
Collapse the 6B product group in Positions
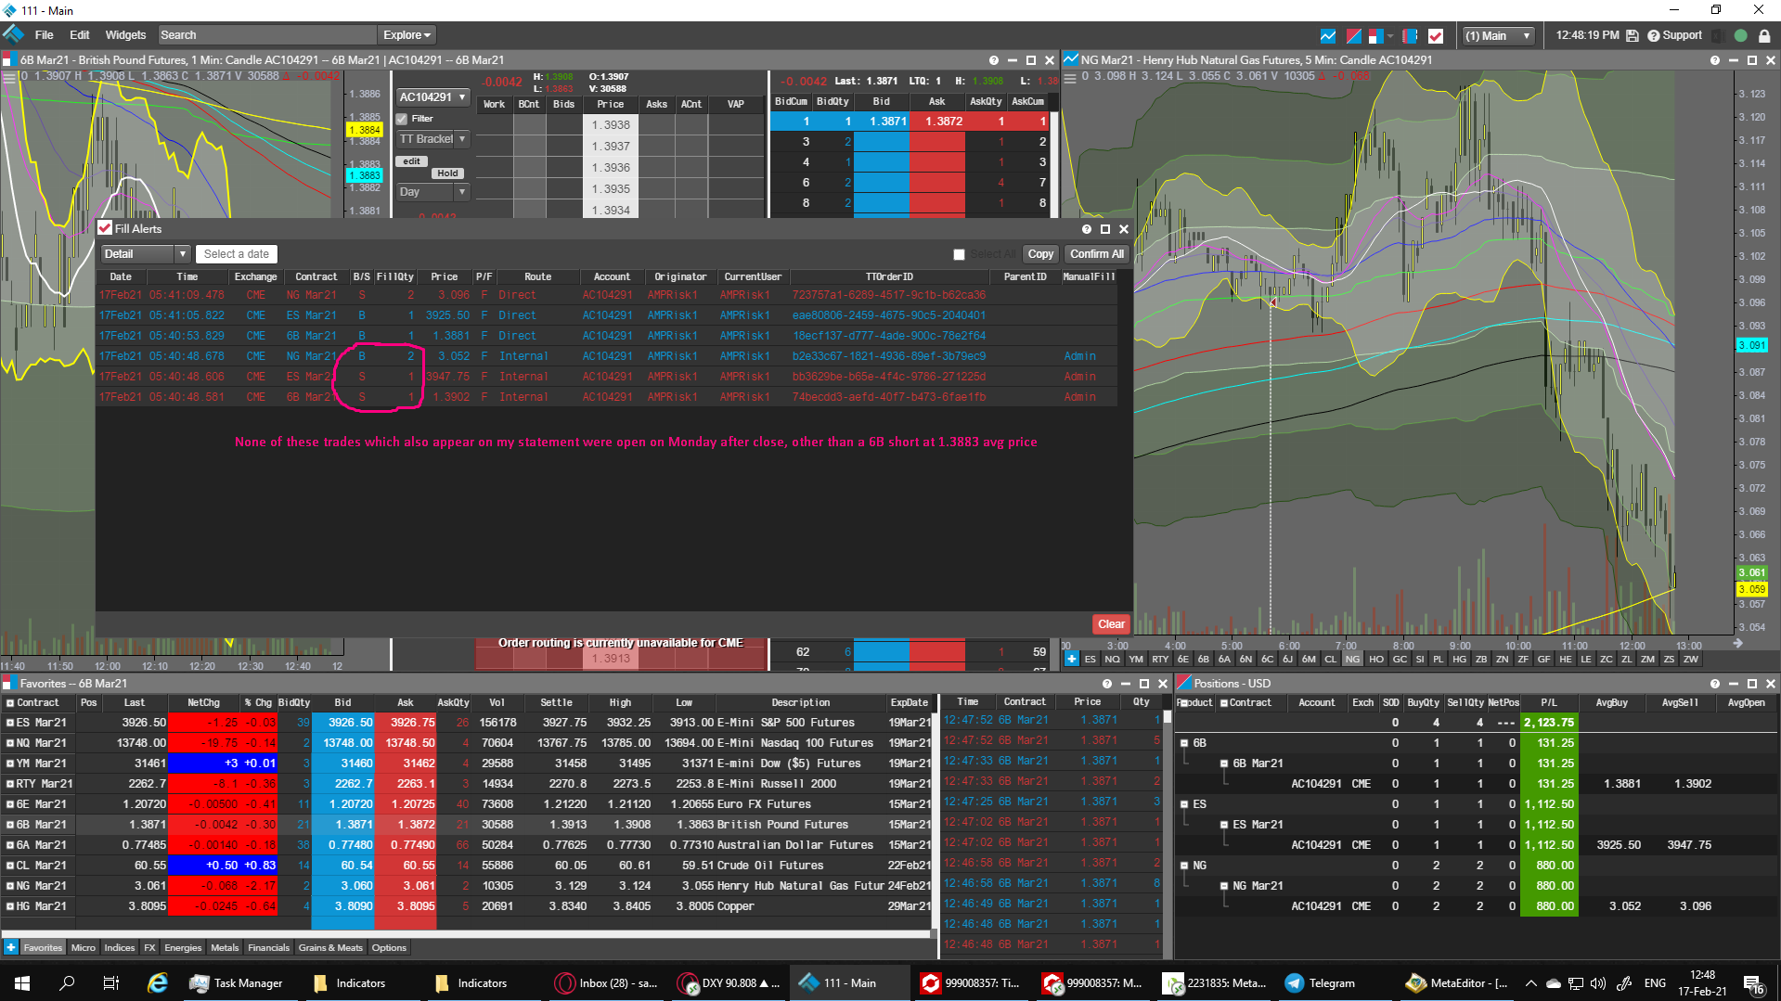coord(1184,743)
